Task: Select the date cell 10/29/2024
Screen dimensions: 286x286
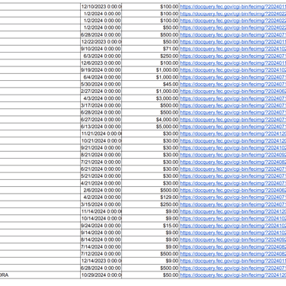Action: click(x=101, y=275)
